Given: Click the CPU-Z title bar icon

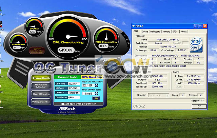Looking at the screenshot, I should 133,26.
